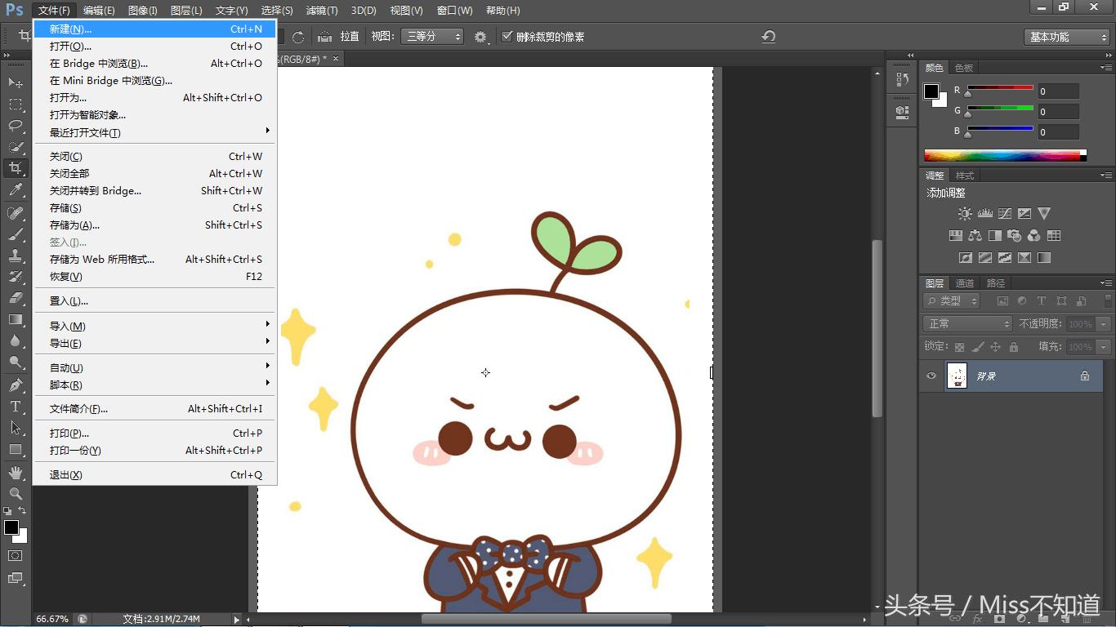Open the 三等分 view overlay dropdown

point(433,37)
